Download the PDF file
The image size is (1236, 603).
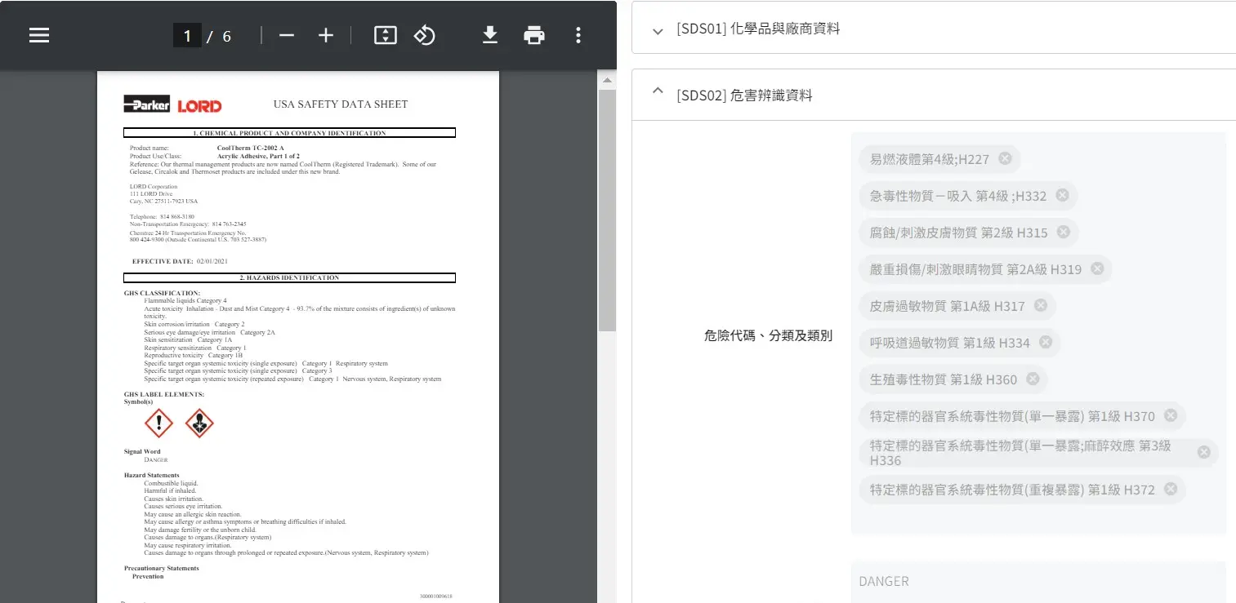(489, 35)
